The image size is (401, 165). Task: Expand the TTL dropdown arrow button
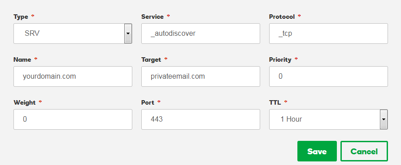click(x=384, y=119)
